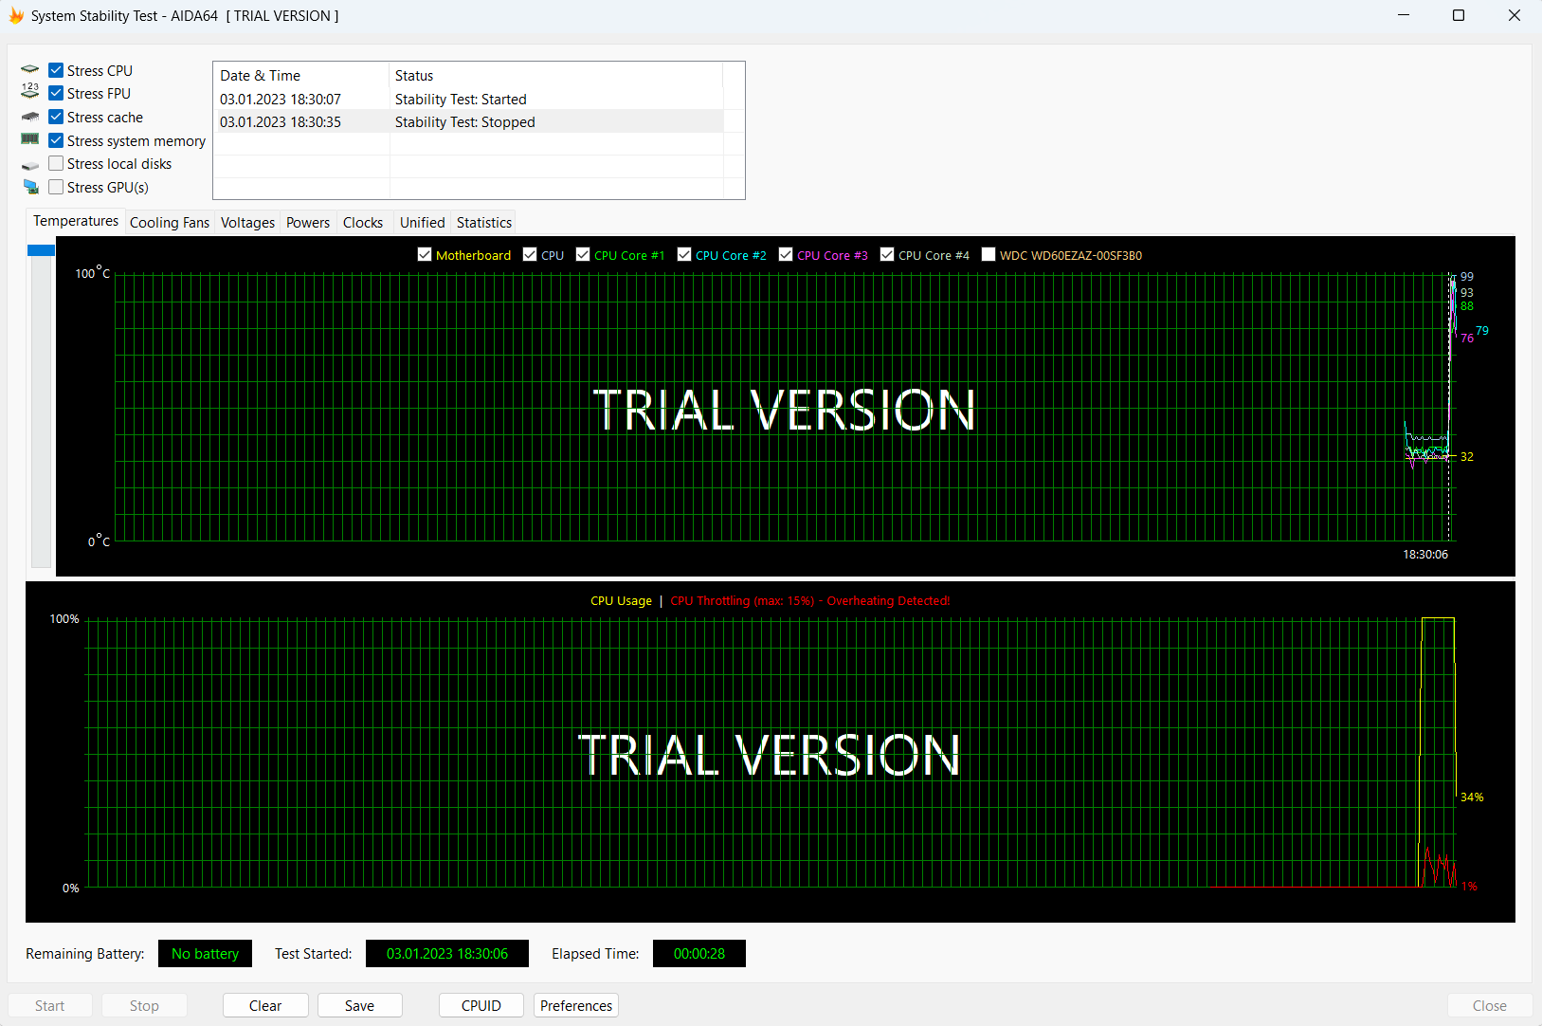Click the CPU chip icon beside Stress CPU

[30, 69]
